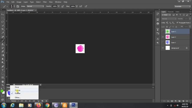Select the Dodge tool
The width and height of the screenshot is (192, 108).
[3, 63]
